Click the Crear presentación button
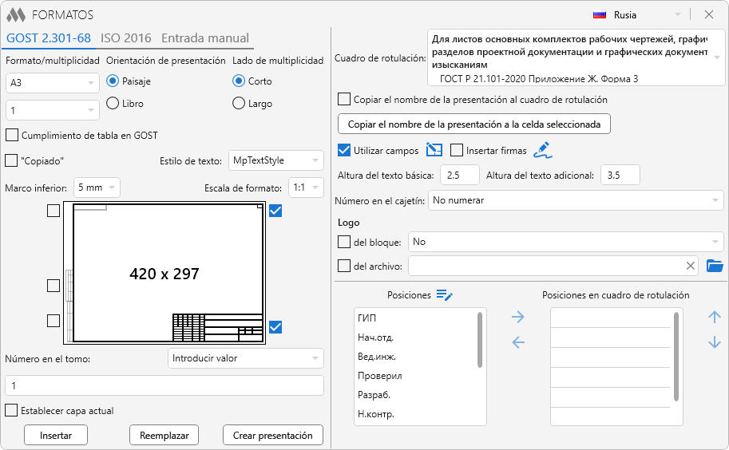The height and width of the screenshot is (450, 729). click(272, 436)
